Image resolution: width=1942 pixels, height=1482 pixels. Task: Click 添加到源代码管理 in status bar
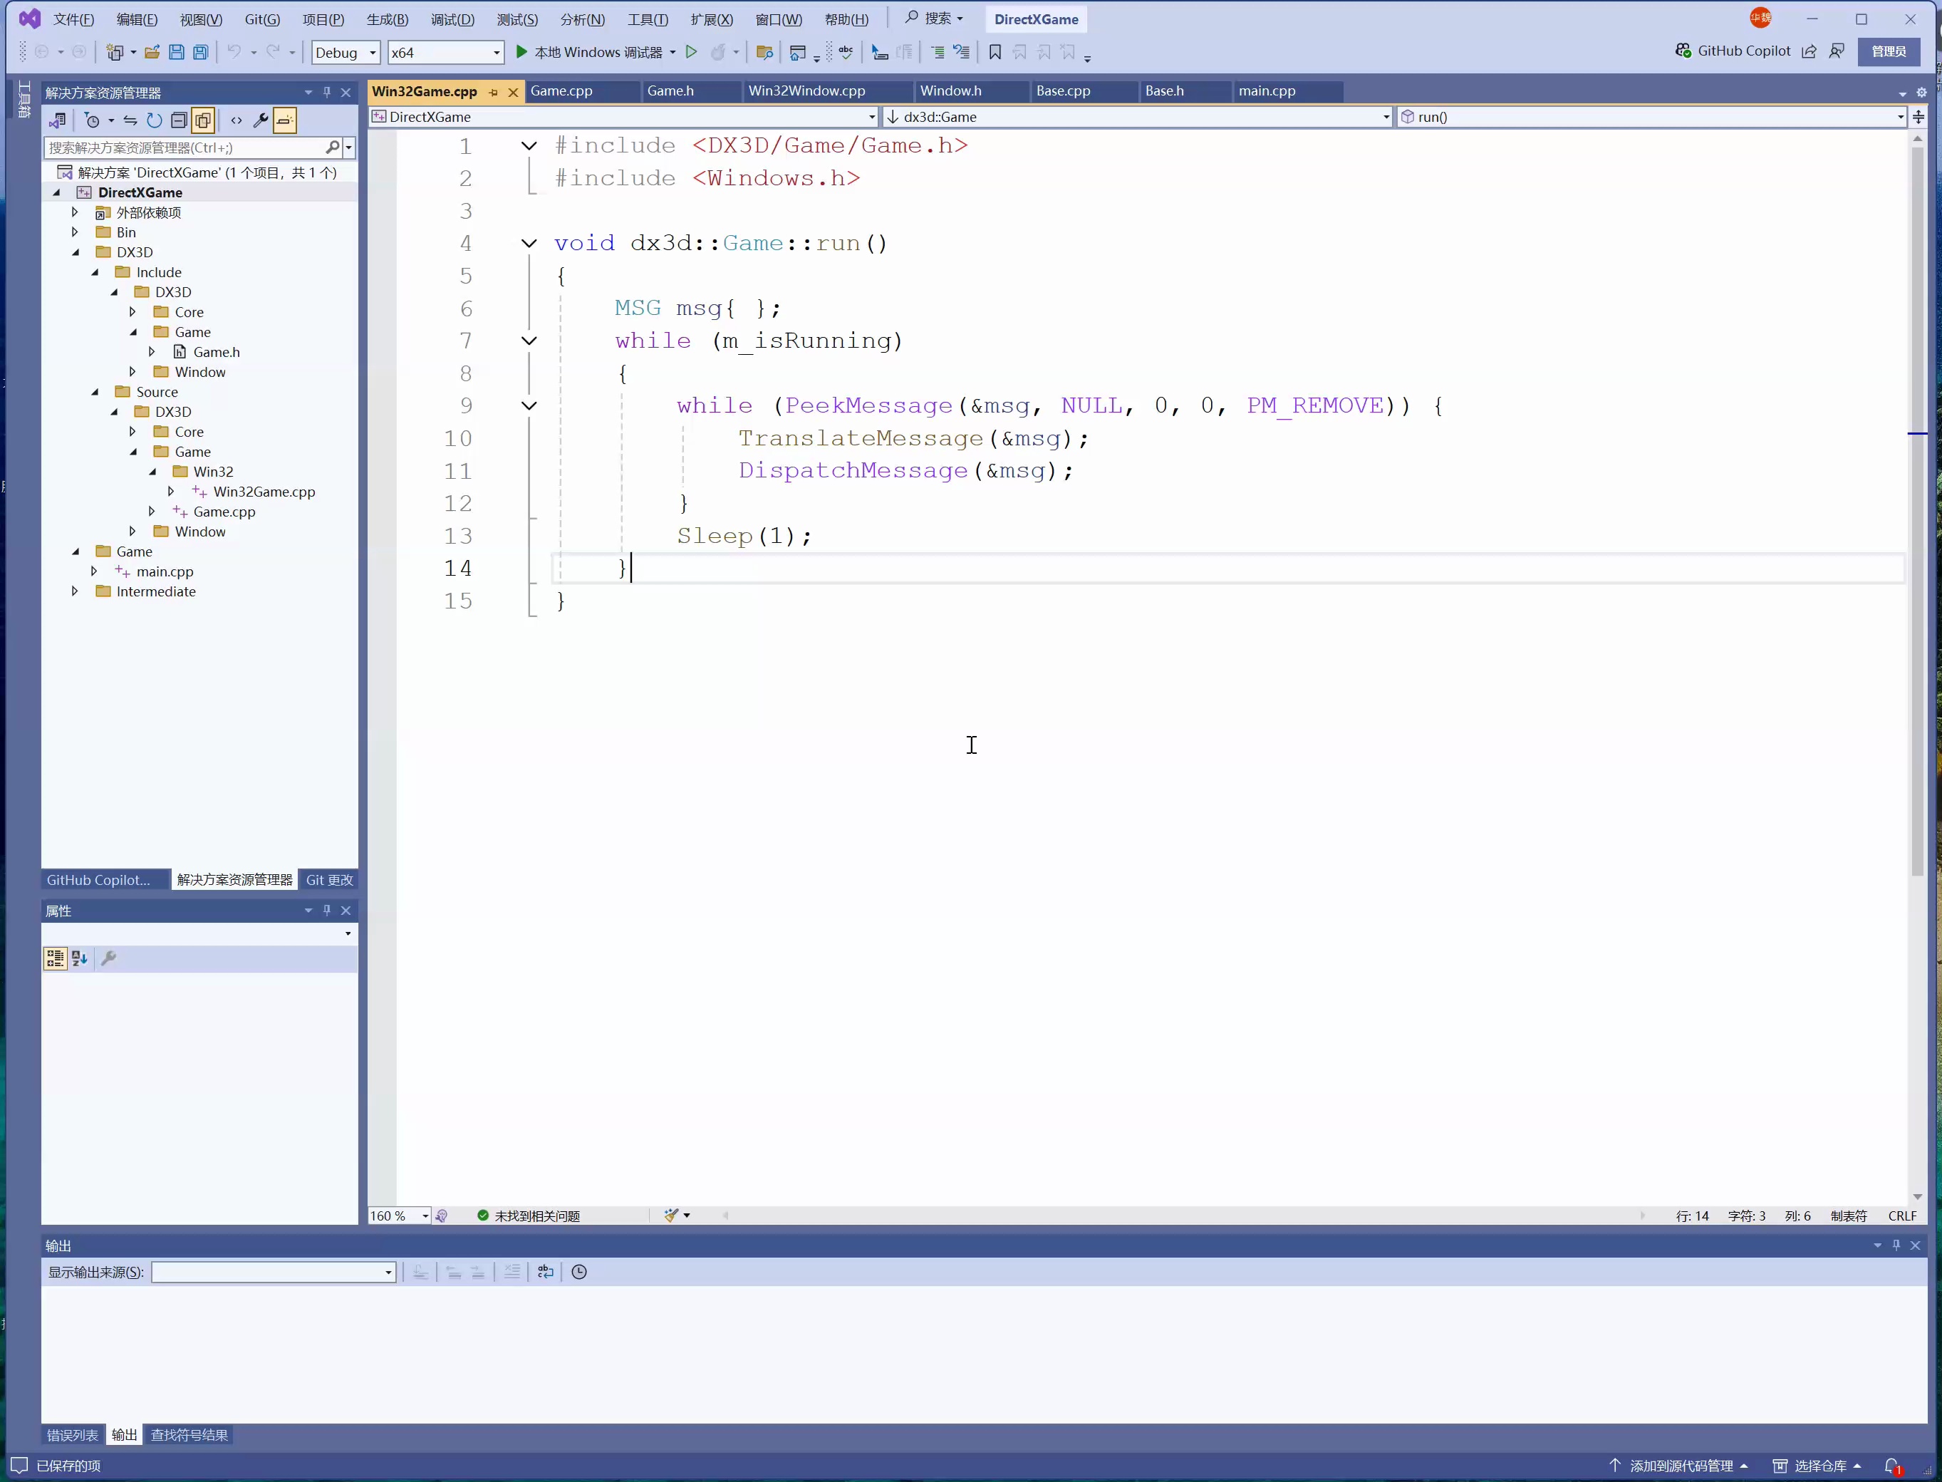[1678, 1465]
